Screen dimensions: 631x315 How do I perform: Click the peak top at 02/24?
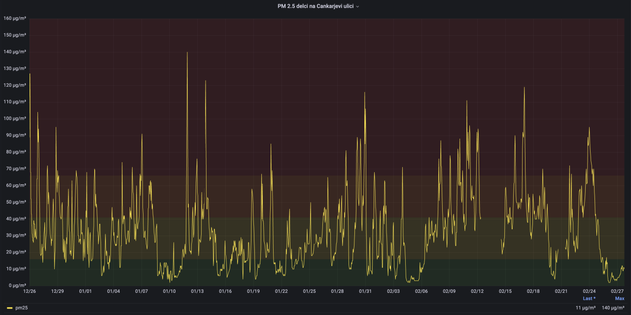pyautogui.click(x=589, y=128)
